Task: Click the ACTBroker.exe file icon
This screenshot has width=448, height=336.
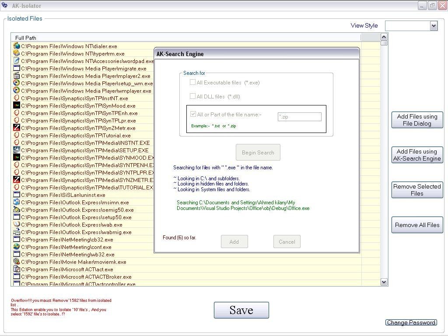Action: (17, 276)
